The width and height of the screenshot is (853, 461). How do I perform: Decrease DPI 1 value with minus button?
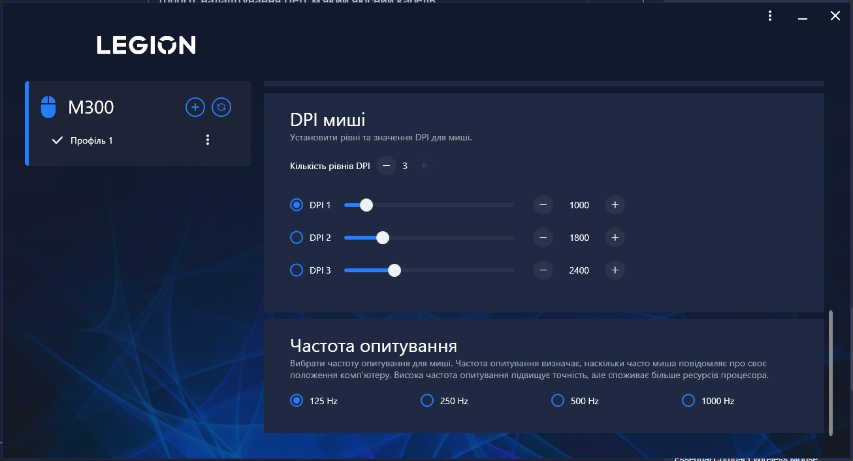click(543, 205)
